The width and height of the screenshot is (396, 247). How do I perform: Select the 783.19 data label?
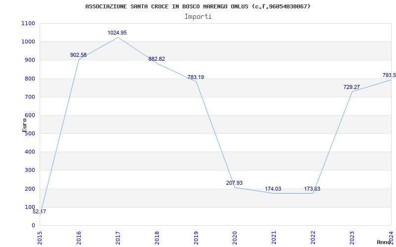[x=196, y=78]
